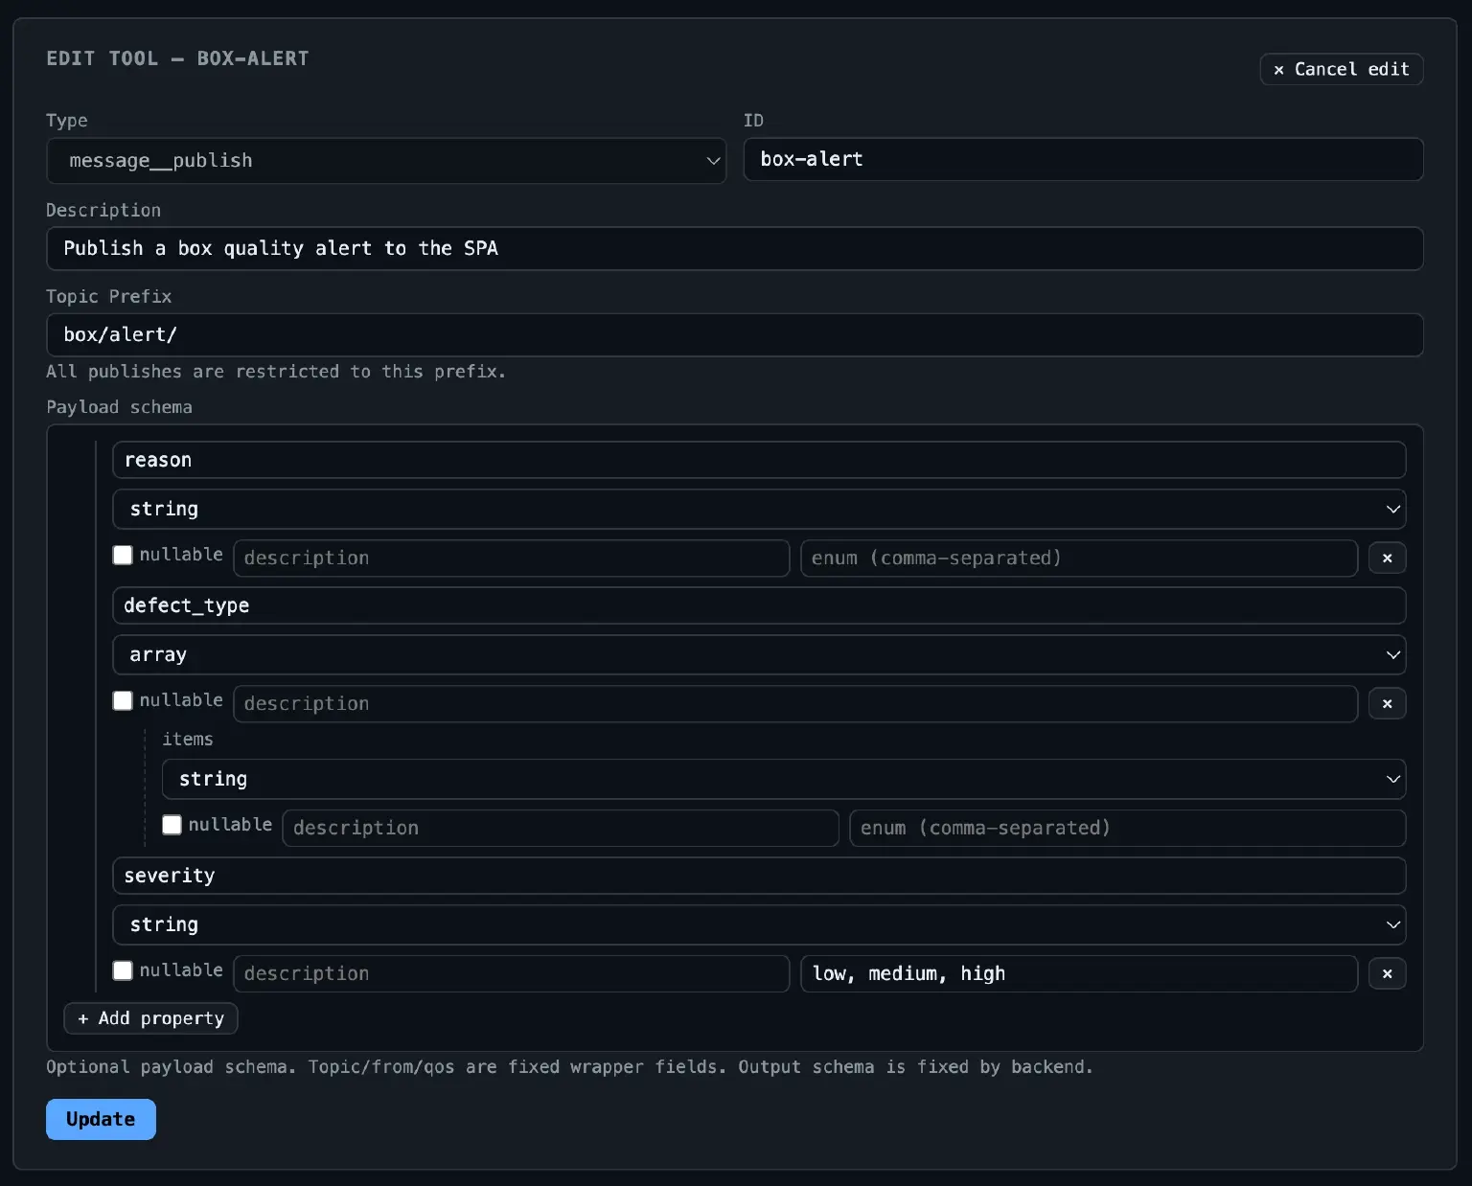Click the Topic Prefix field with box/alert/
1472x1186 pixels.
point(735,335)
